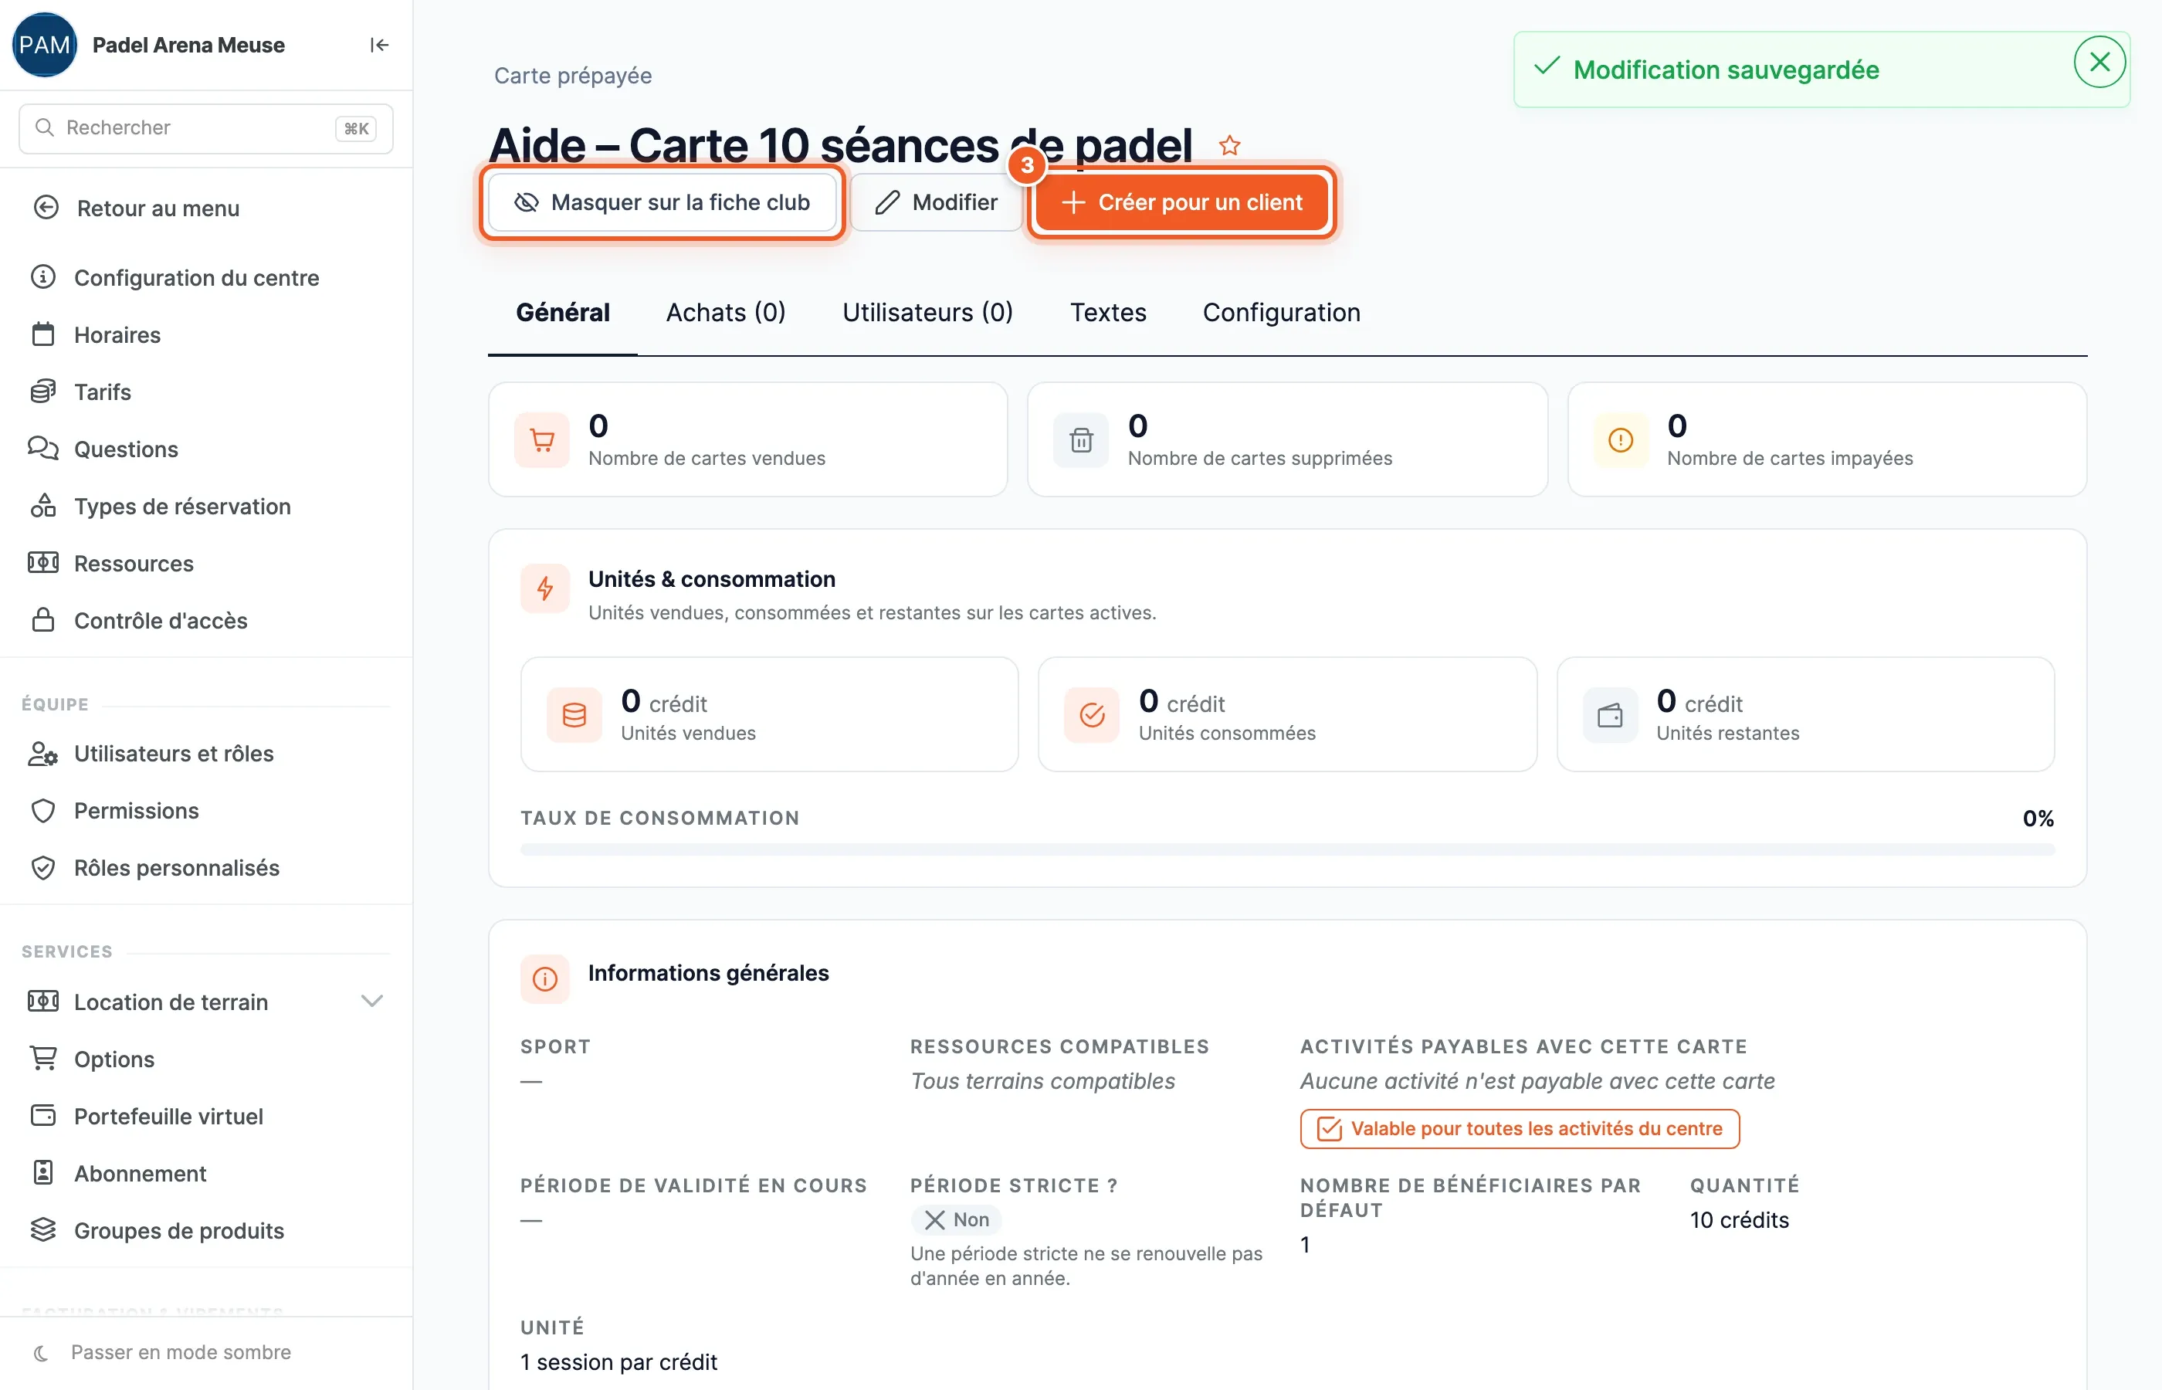Switch to the Utilisateurs (0) tab
The image size is (2162, 1390).
927,312
